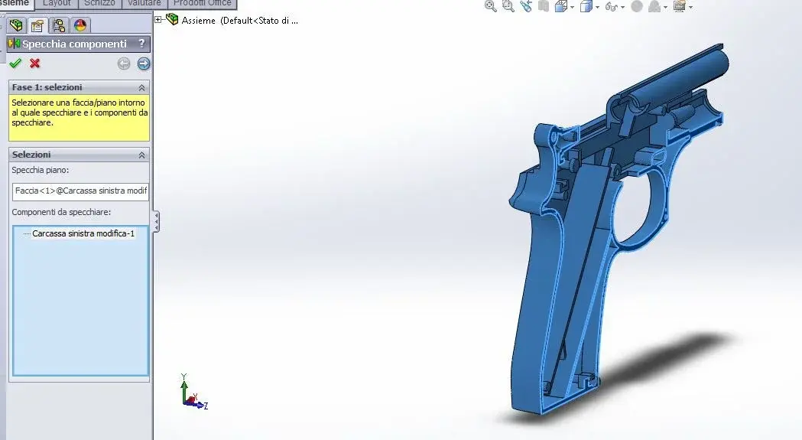Switch to the PropertyManager tab icon

tap(37, 25)
